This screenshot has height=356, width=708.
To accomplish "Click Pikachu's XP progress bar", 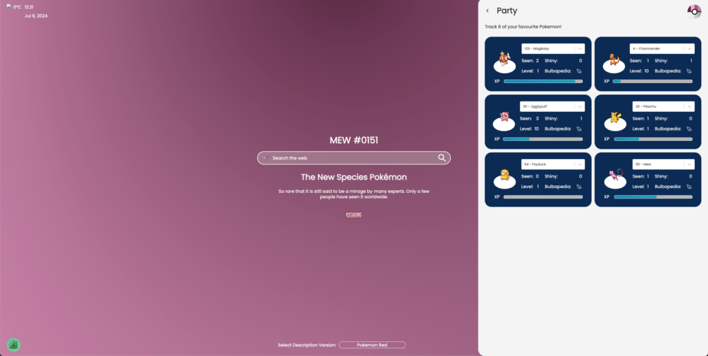I will point(653,140).
